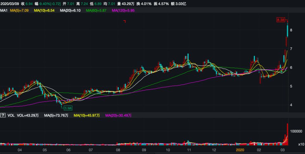
Task: Click the volume MA(5)=73.76万 legend
Action: 56,115
